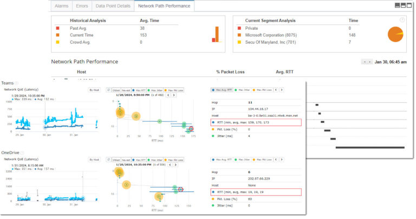Click the Avg. RTT column header
This screenshot has width=416, height=219.
284,72
